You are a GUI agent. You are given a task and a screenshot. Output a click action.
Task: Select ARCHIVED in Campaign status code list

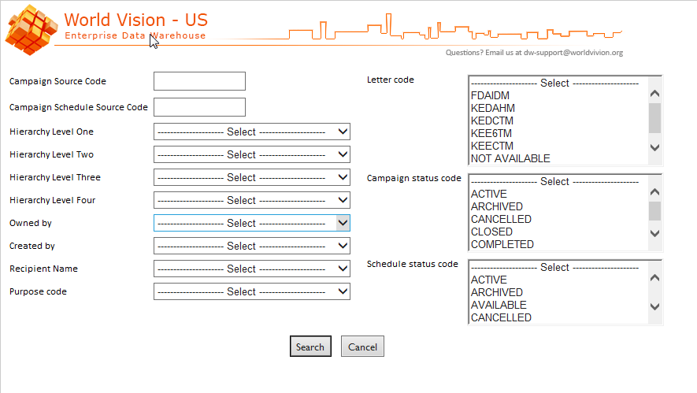tap(558, 206)
